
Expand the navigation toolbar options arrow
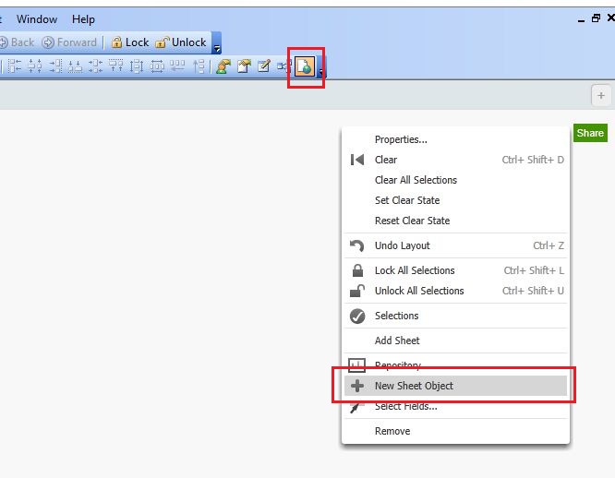tap(216, 42)
